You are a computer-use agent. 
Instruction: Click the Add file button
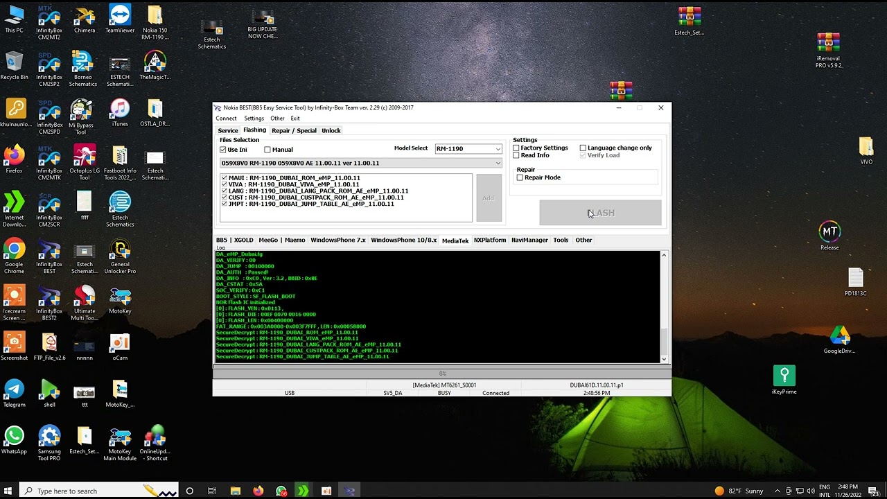[489, 198]
